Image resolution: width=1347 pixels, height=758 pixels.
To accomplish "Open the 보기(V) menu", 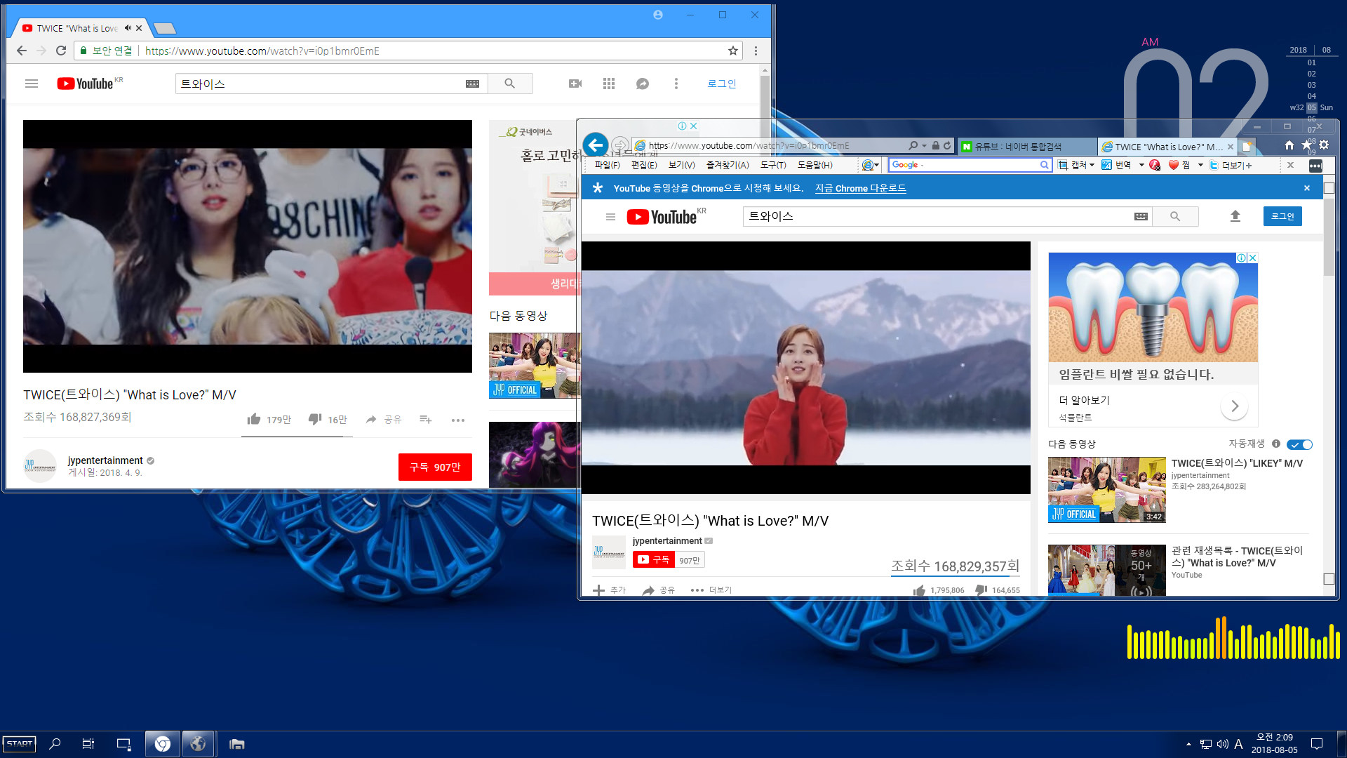I will tap(682, 165).
